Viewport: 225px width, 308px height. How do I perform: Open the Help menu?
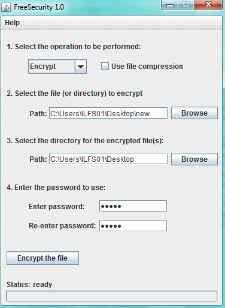click(x=12, y=23)
